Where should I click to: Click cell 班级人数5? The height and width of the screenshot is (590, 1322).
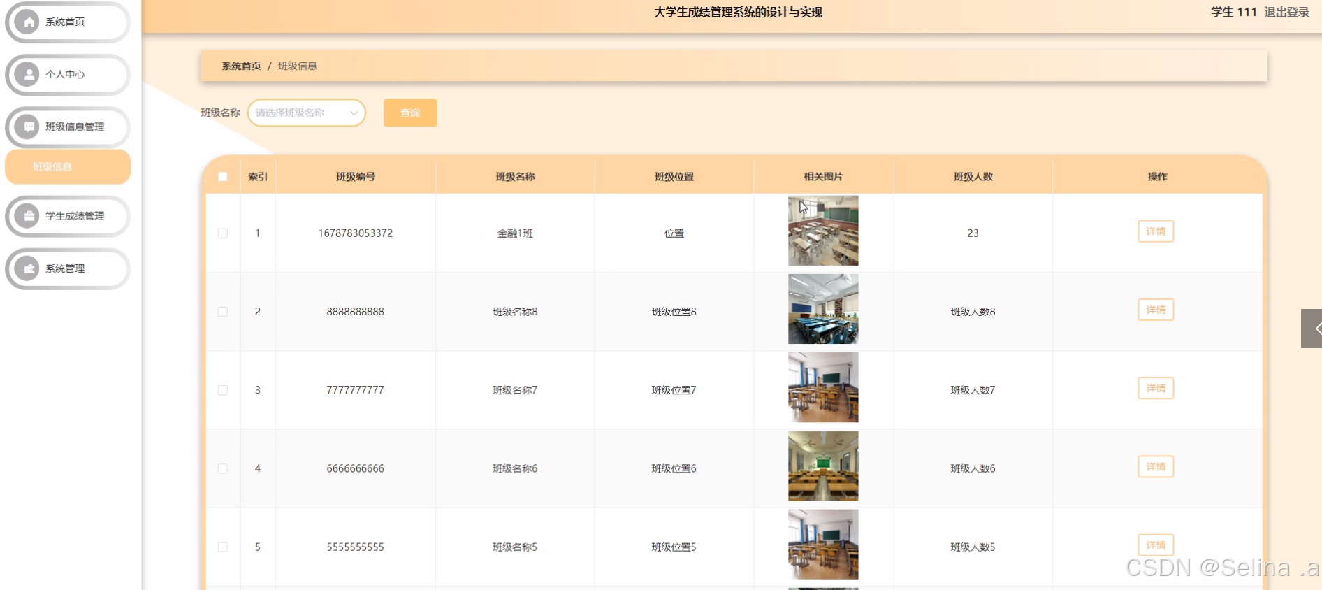click(973, 547)
